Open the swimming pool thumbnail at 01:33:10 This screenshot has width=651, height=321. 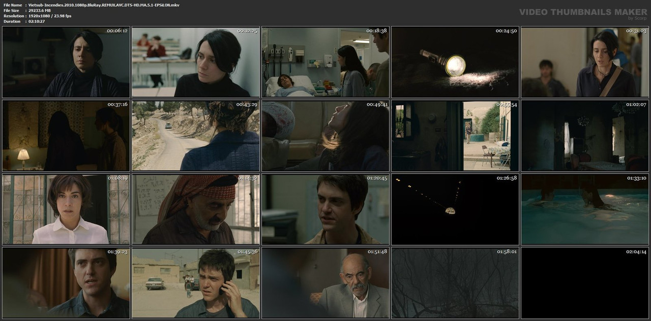tap(585, 209)
